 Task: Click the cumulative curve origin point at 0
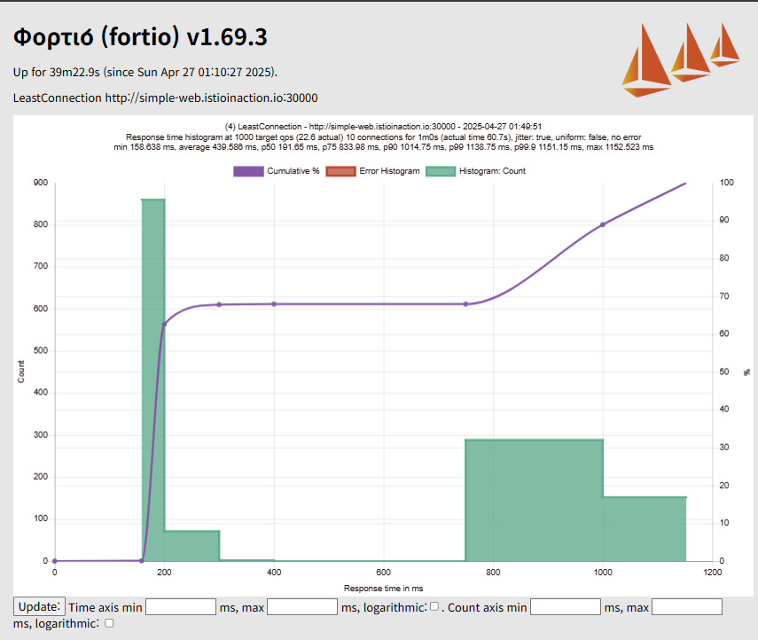click(55, 561)
